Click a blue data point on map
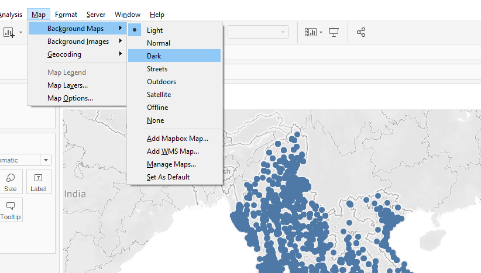 point(350,204)
